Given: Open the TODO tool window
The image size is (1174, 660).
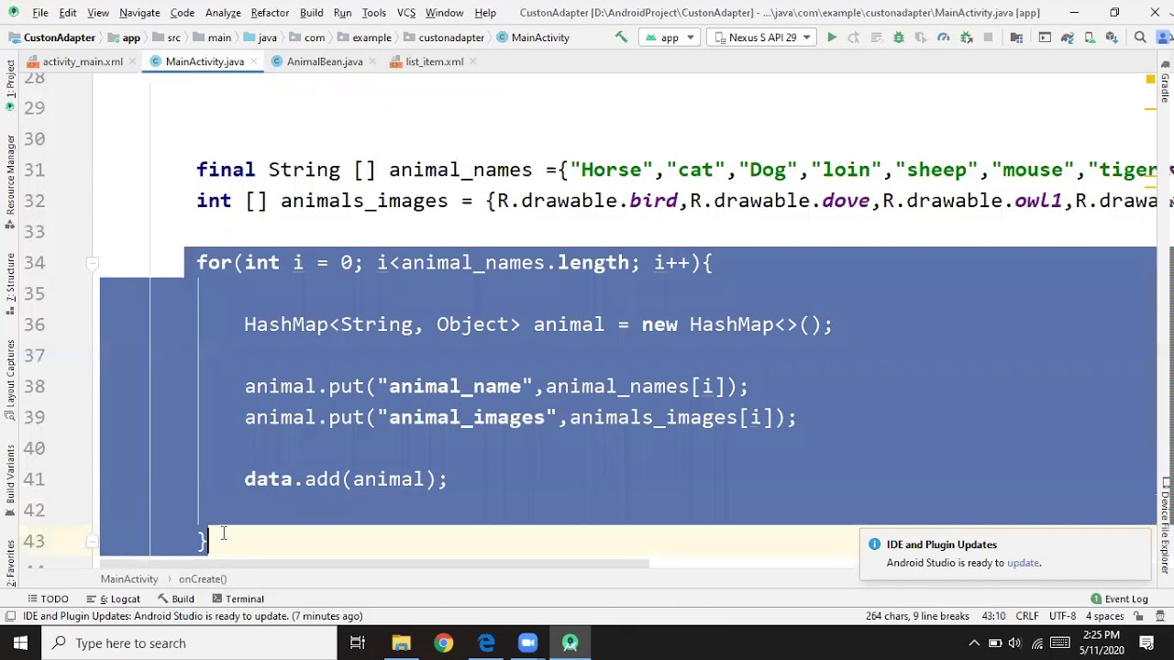Looking at the screenshot, I should click(x=48, y=599).
